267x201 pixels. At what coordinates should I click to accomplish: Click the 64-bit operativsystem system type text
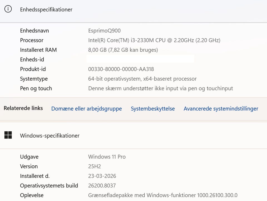[x=142, y=79]
